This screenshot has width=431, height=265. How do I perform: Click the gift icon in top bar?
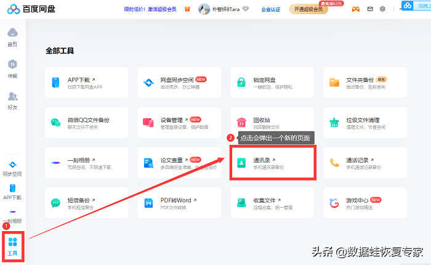pos(187,9)
